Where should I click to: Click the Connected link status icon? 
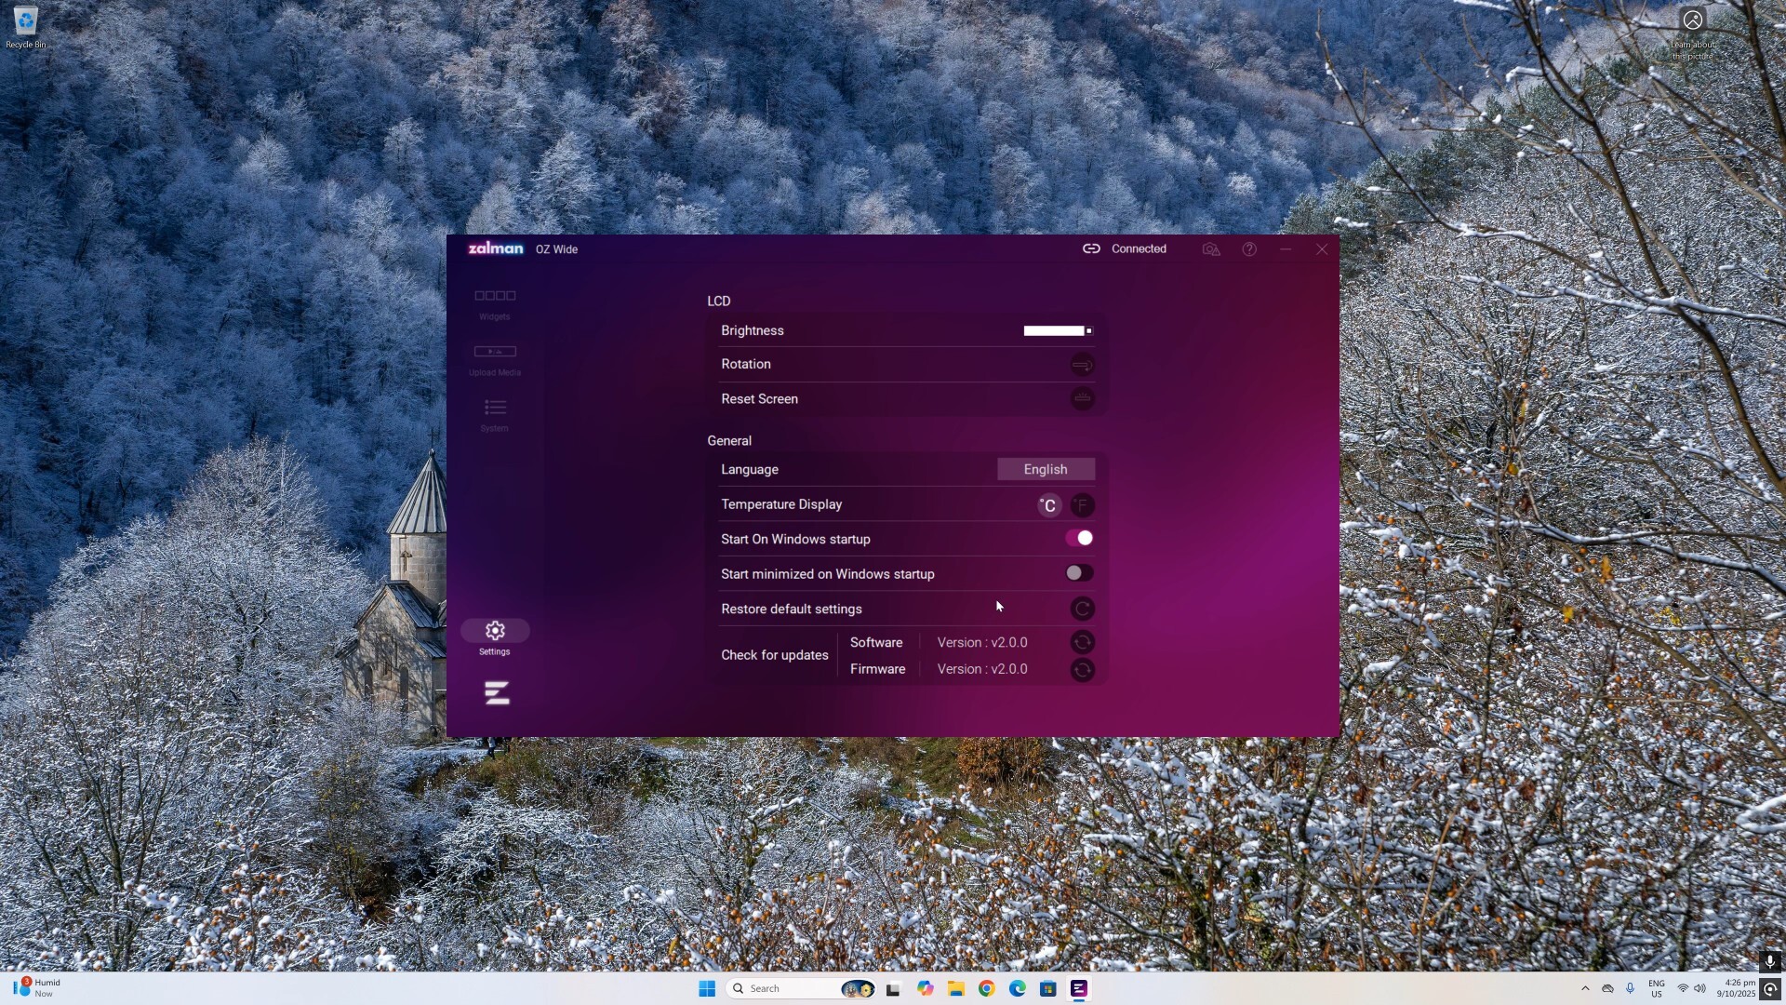pyautogui.click(x=1091, y=249)
